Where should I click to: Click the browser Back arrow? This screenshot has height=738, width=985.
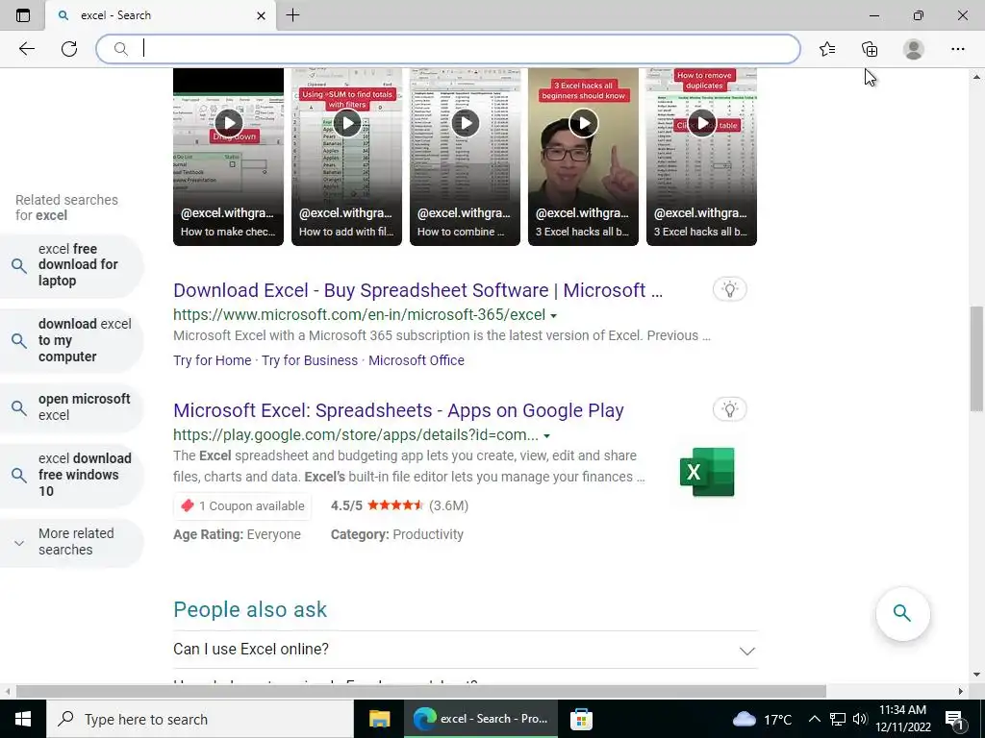26,49
